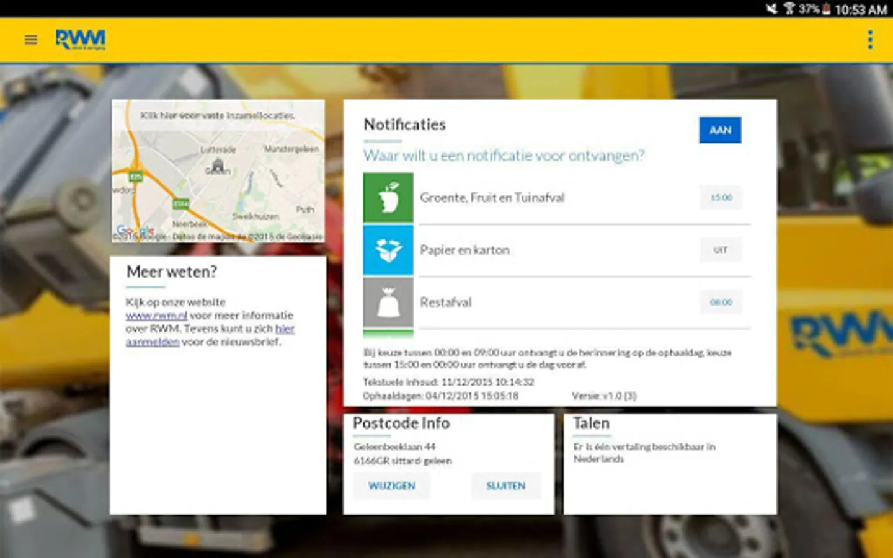Tap the 10:53 AM clock
The image size is (893, 558).
[861, 9]
